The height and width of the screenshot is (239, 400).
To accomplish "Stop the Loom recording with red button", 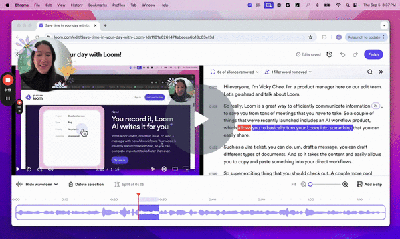I will point(8,80).
